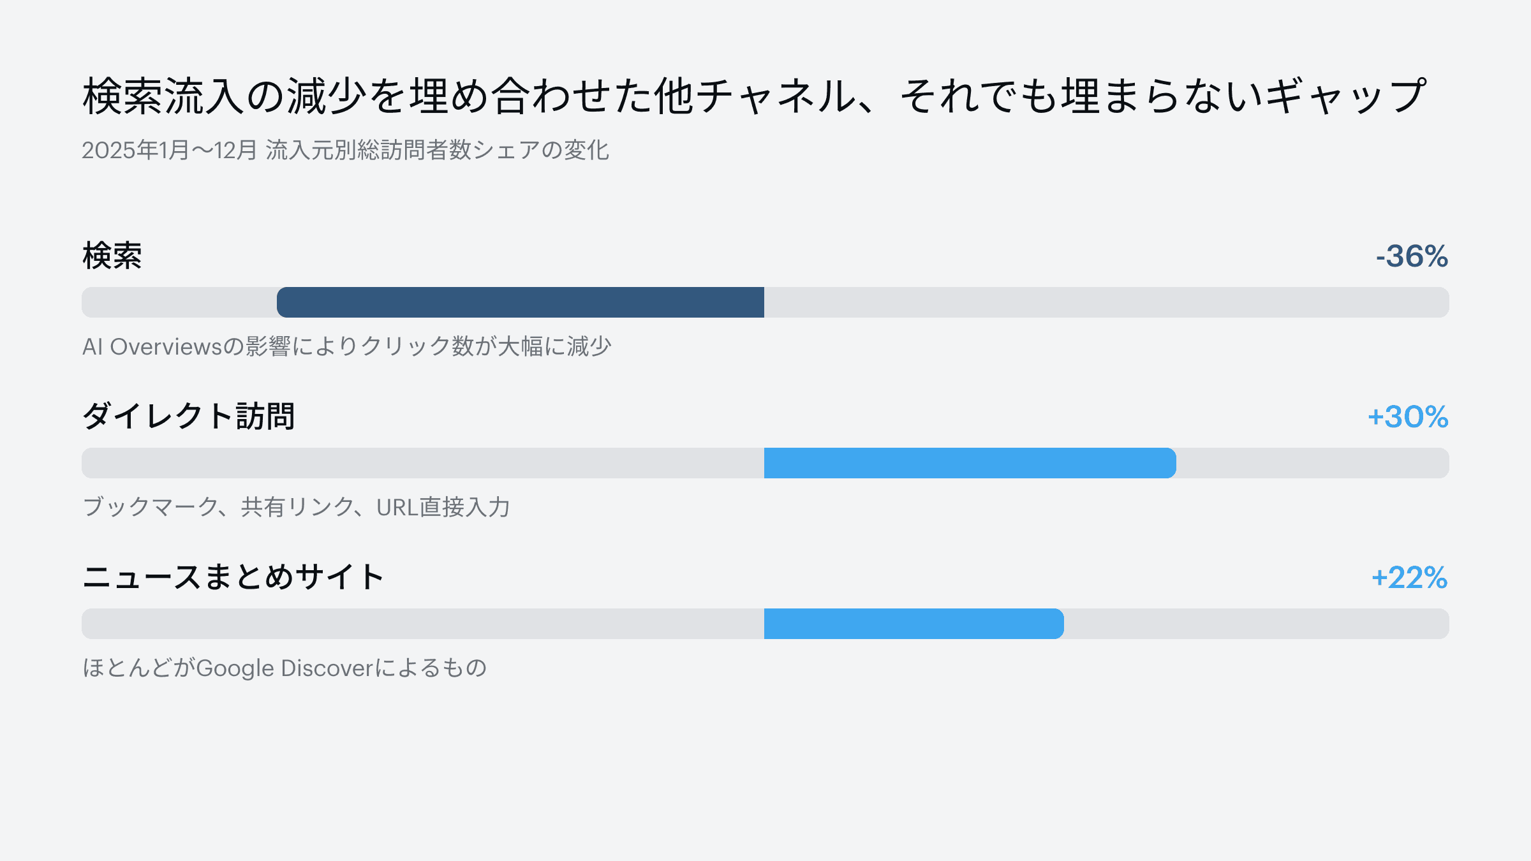Click the +30% value label
The height and width of the screenshot is (861, 1531).
[1408, 417]
